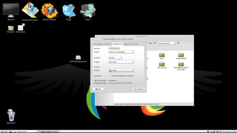
Task: Select the Icons folder in Dokumente
Action: click(x=162, y=56)
